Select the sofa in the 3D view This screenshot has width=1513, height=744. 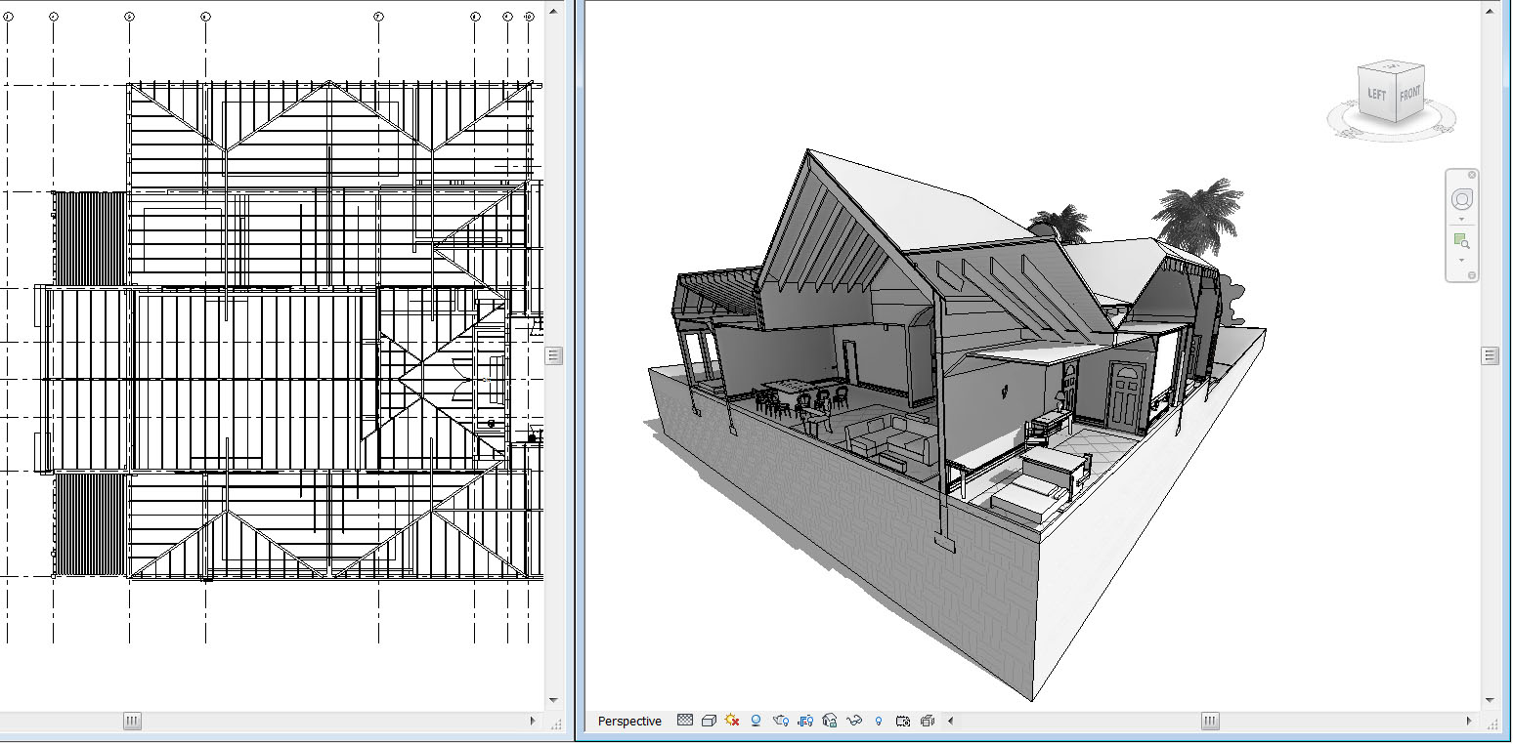(x=890, y=439)
